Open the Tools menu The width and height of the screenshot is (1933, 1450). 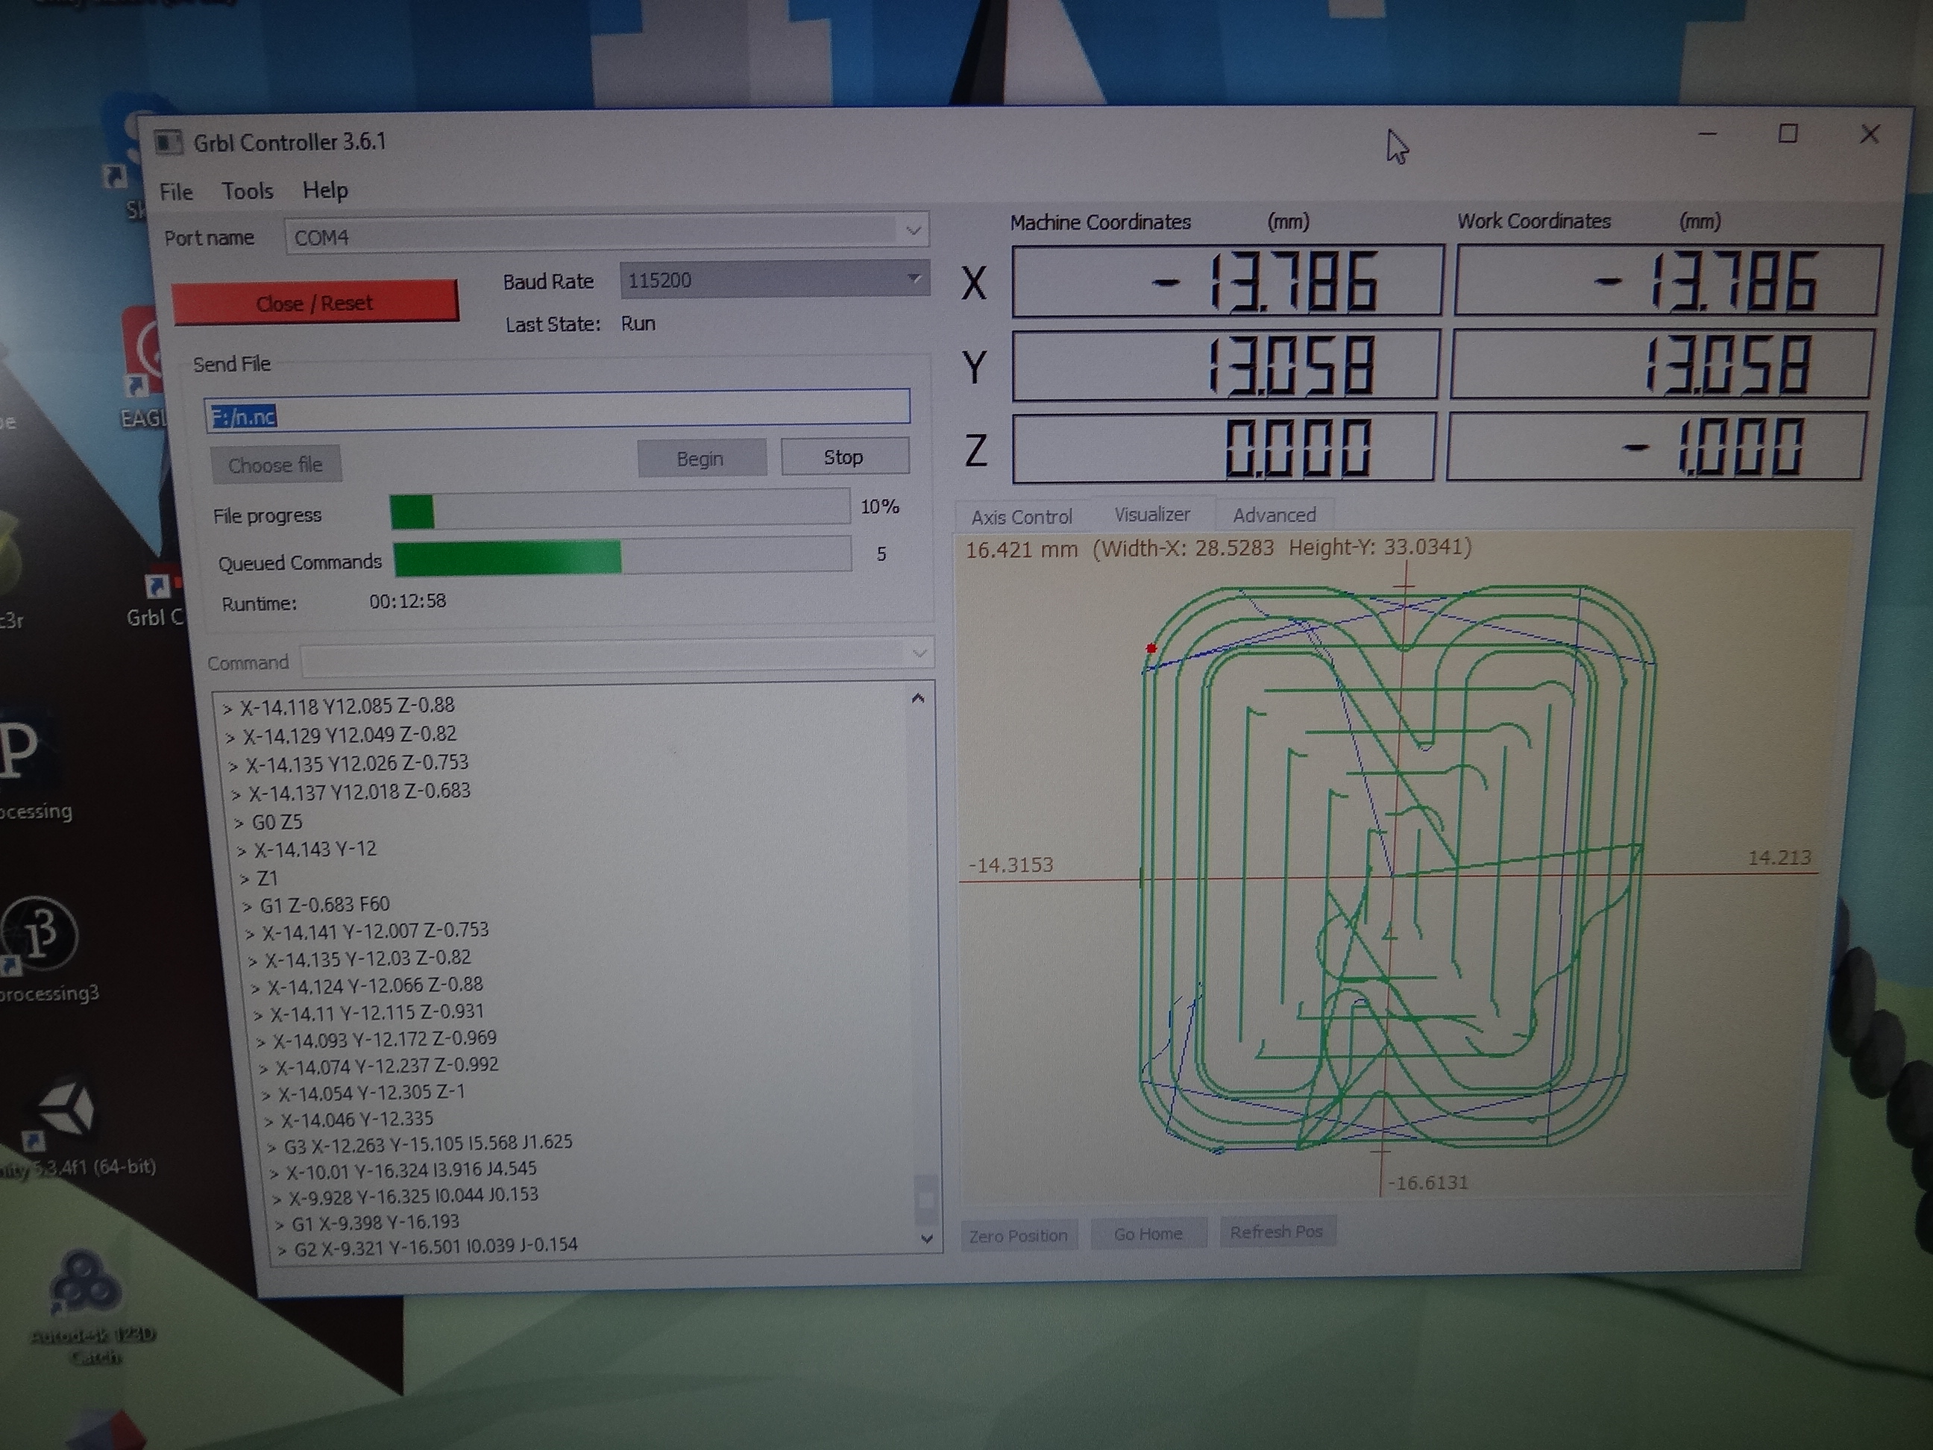tap(248, 190)
